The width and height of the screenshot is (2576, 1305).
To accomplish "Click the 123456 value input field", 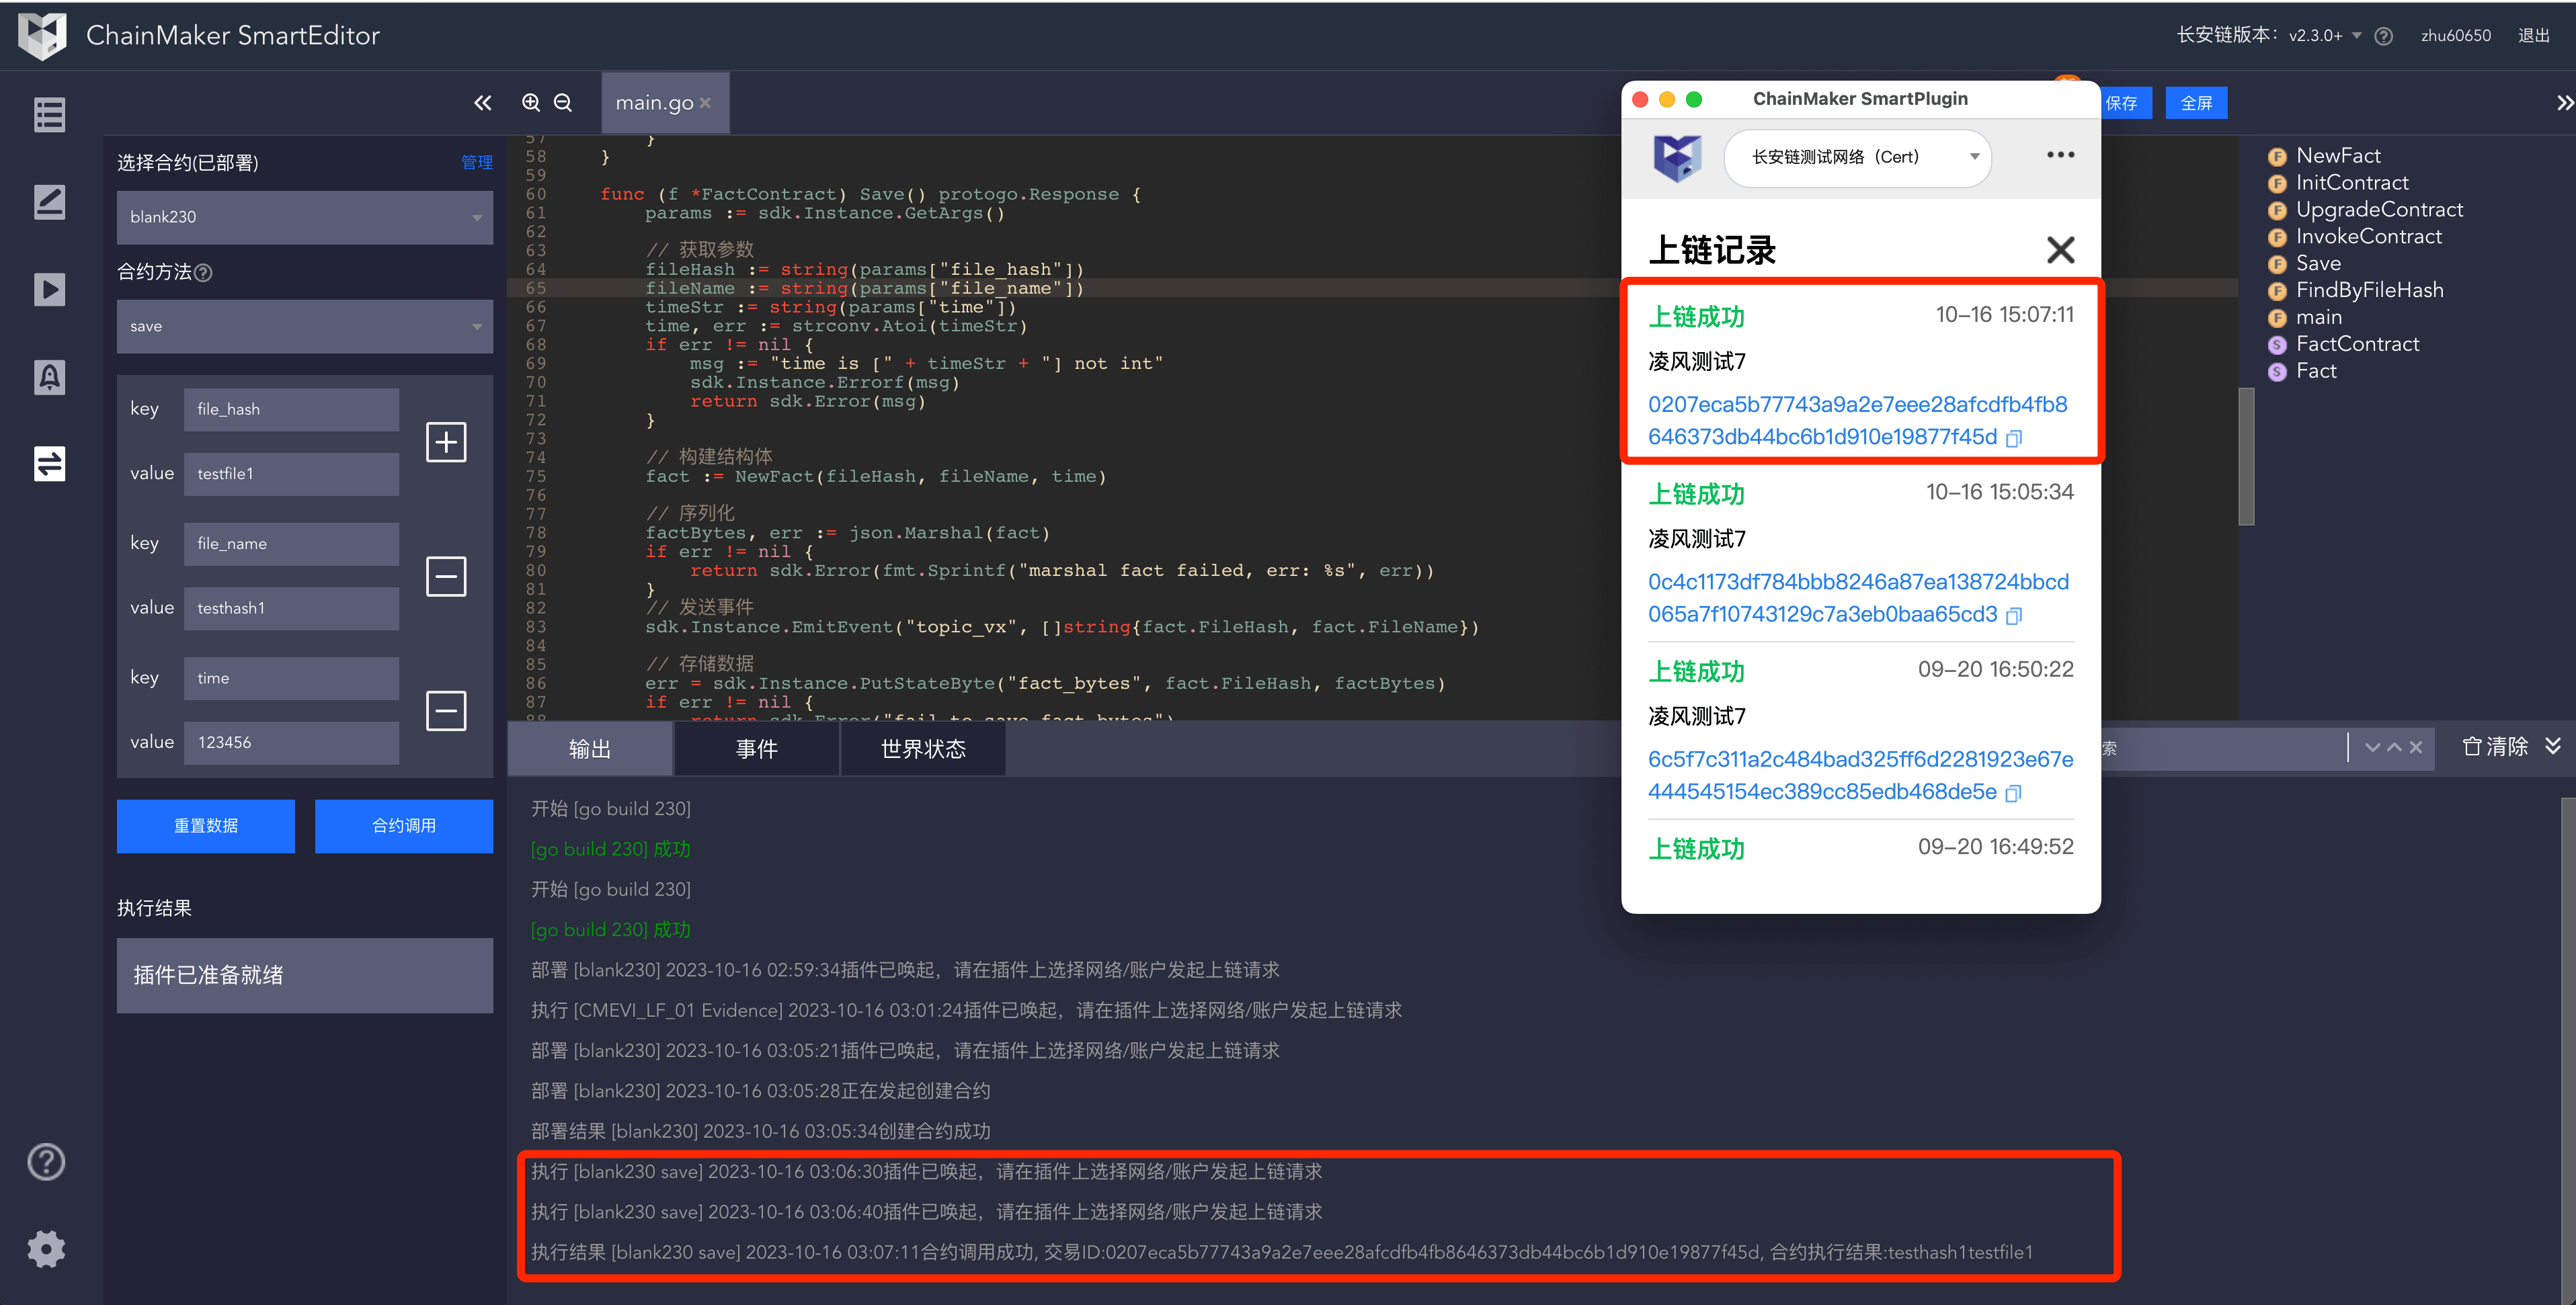I will 291,743.
